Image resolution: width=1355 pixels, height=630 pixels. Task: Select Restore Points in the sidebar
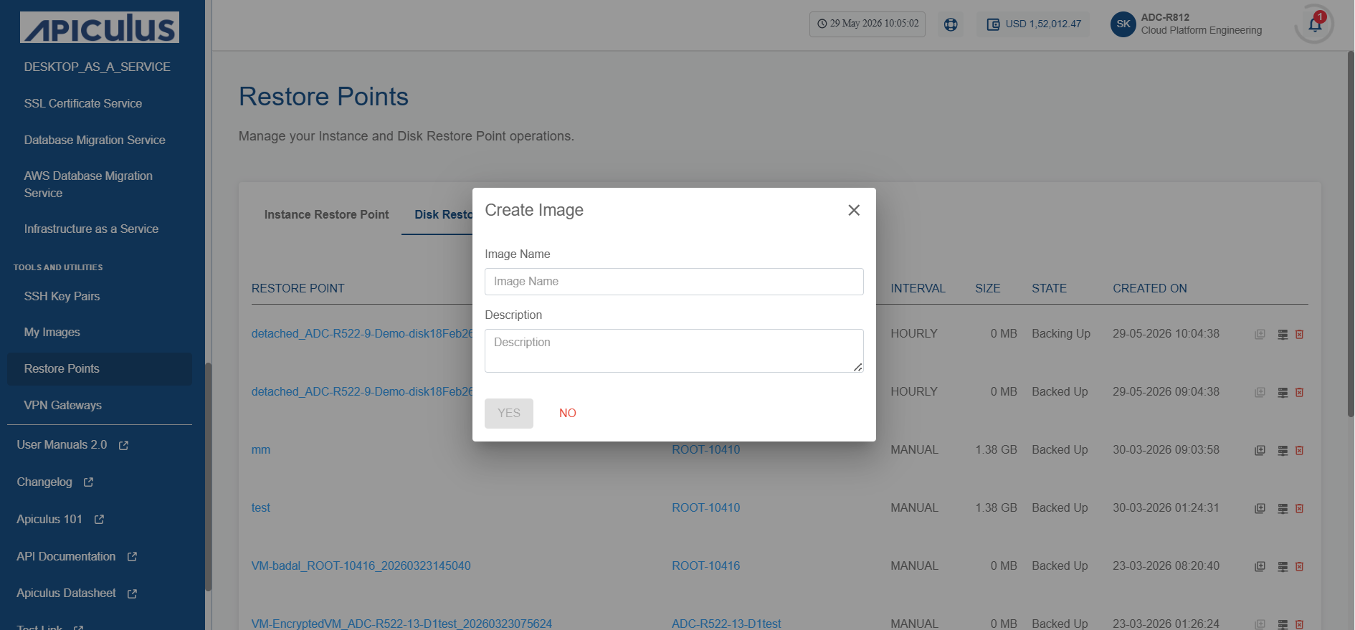point(100,368)
